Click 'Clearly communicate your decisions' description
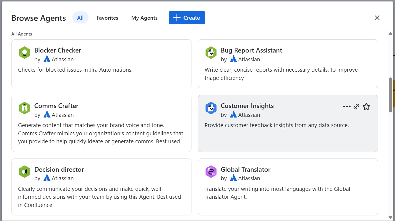Image resolution: width=395 pixels, height=221 pixels. coord(99,197)
